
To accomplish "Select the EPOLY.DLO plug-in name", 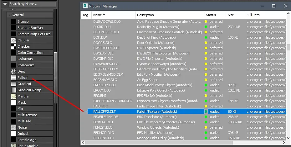I will 102,90.
